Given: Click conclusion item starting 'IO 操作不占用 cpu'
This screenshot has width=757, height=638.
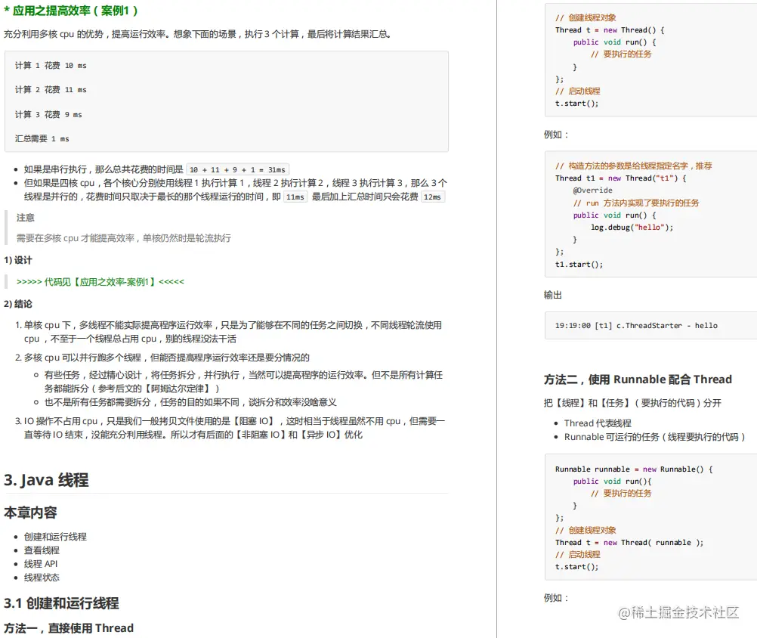Looking at the screenshot, I should point(235,428).
